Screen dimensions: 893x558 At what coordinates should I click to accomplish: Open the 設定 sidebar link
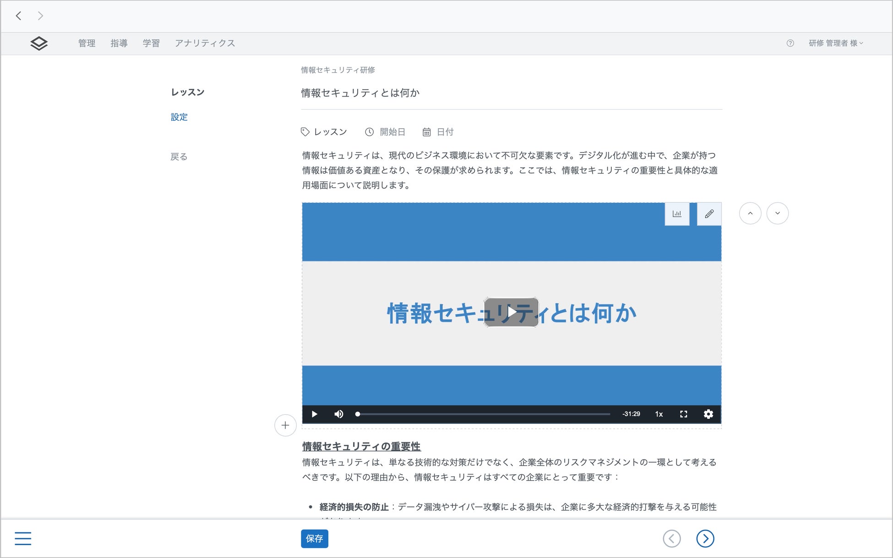click(x=179, y=117)
